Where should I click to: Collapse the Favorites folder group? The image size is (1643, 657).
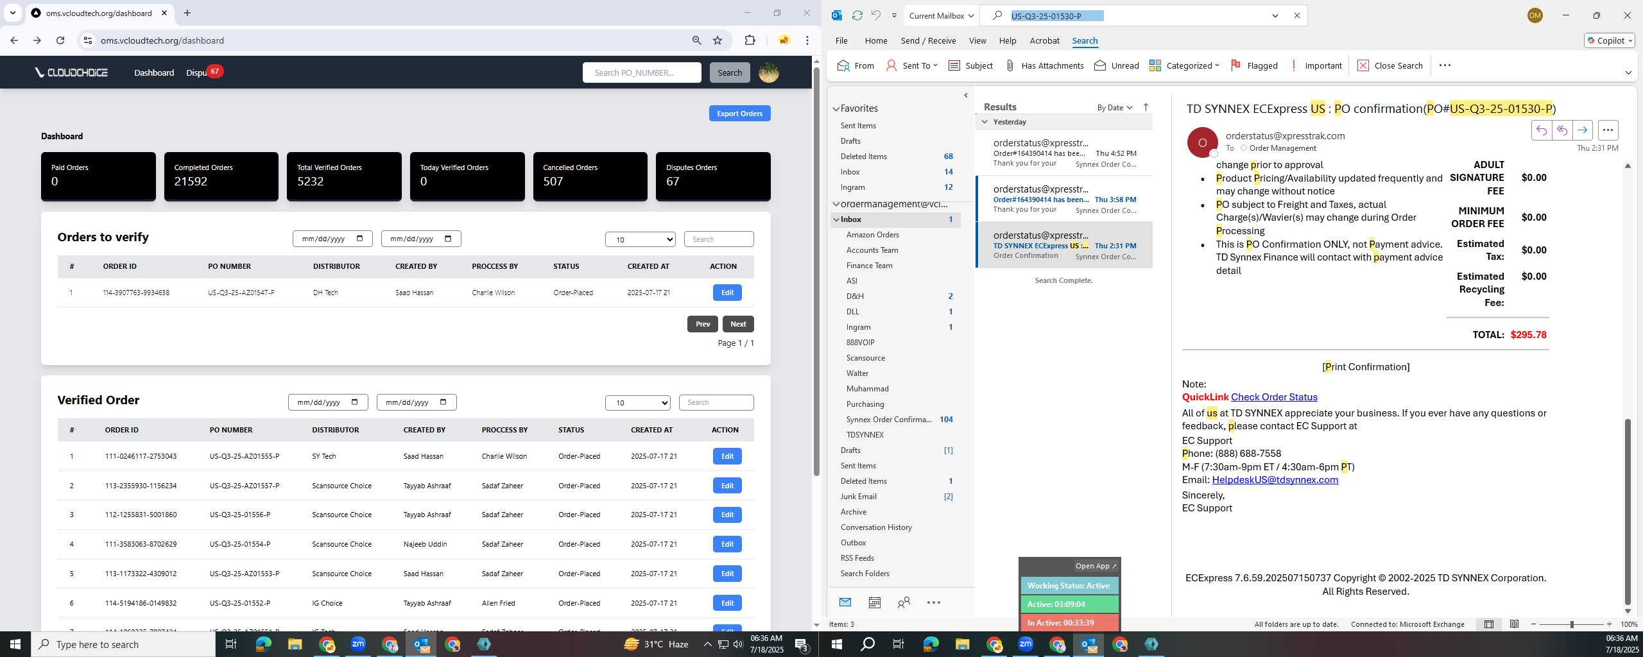(836, 108)
